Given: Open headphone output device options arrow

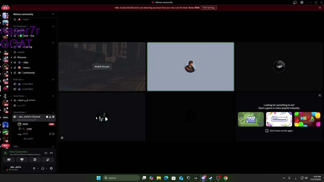Looking at the screenshot, I should click(46, 168).
